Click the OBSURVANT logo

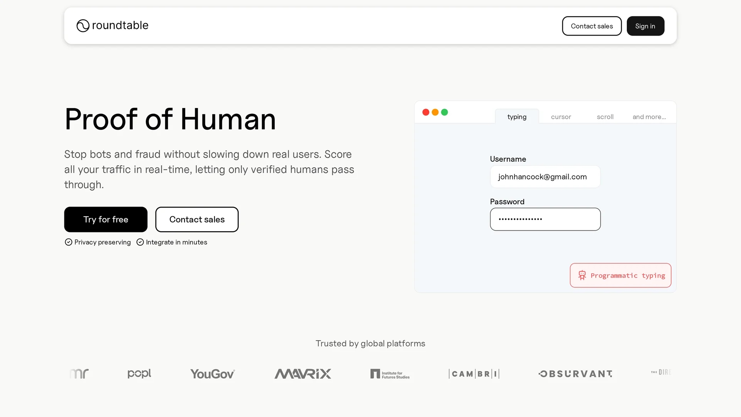point(575,374)
